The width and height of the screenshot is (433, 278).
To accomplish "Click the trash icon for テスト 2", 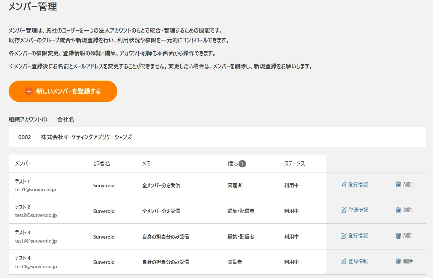I will (398, 210).
